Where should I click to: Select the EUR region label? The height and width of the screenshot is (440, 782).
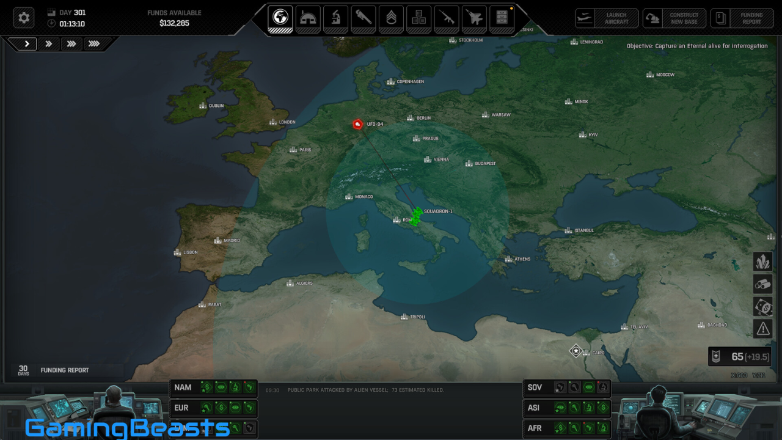(181, 408)
